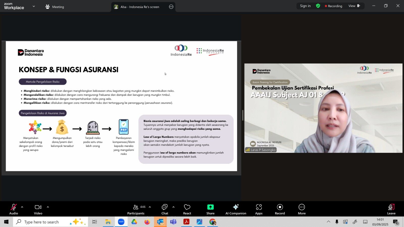
Task: Expand video options arrow next to Video
Action: point(48,207)
